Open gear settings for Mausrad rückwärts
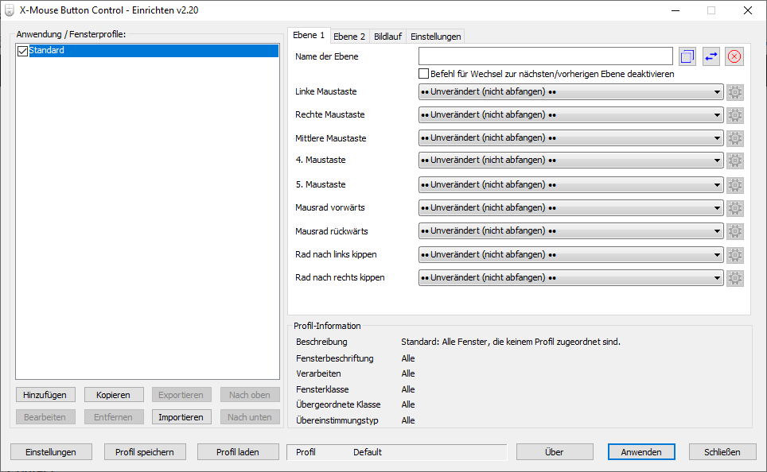 [x=734, y=231]
